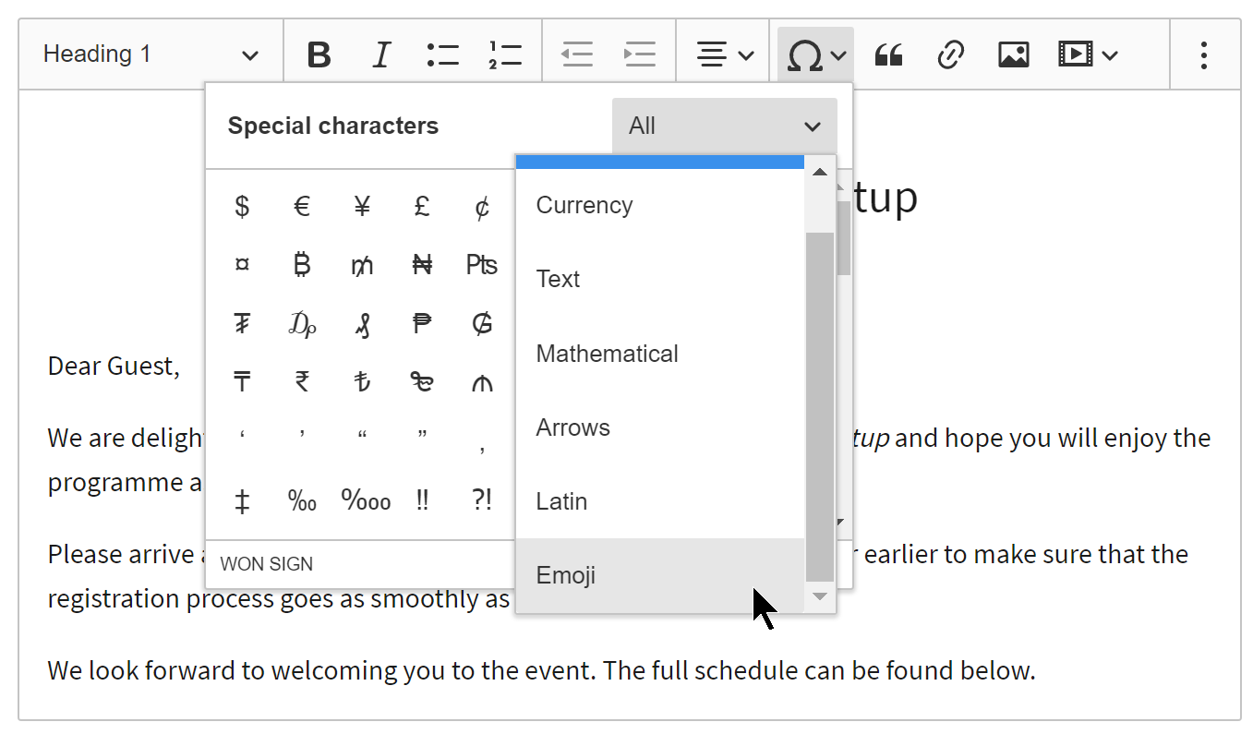This screenshot has height=734, width=1253.
Task: Insert the Turkish lira ₺ character
Action: pyautogui.click(x=362, y=381)
